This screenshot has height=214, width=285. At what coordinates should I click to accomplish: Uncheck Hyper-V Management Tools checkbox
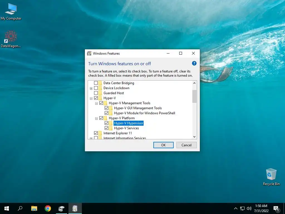coord(101,103)
